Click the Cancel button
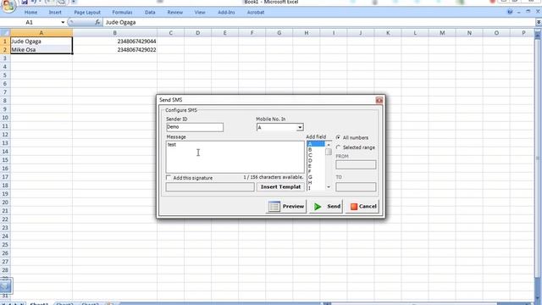 tap(362, 207)
